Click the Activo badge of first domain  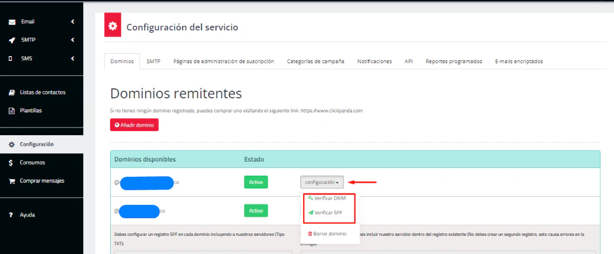(256, 182)
